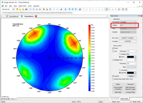Image resolution: width=143 pixels, height=103 pixels.
Task: Check Using Gray-Scale Color Level
Action: pos(113,79)
